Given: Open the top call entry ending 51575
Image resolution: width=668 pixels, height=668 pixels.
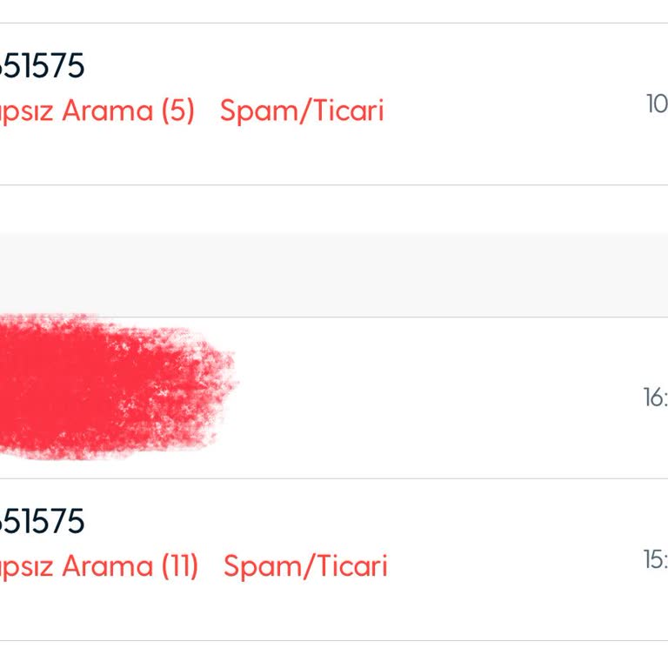Looking at the screenshot, I should pyautogui.click(x=42, y=66).
